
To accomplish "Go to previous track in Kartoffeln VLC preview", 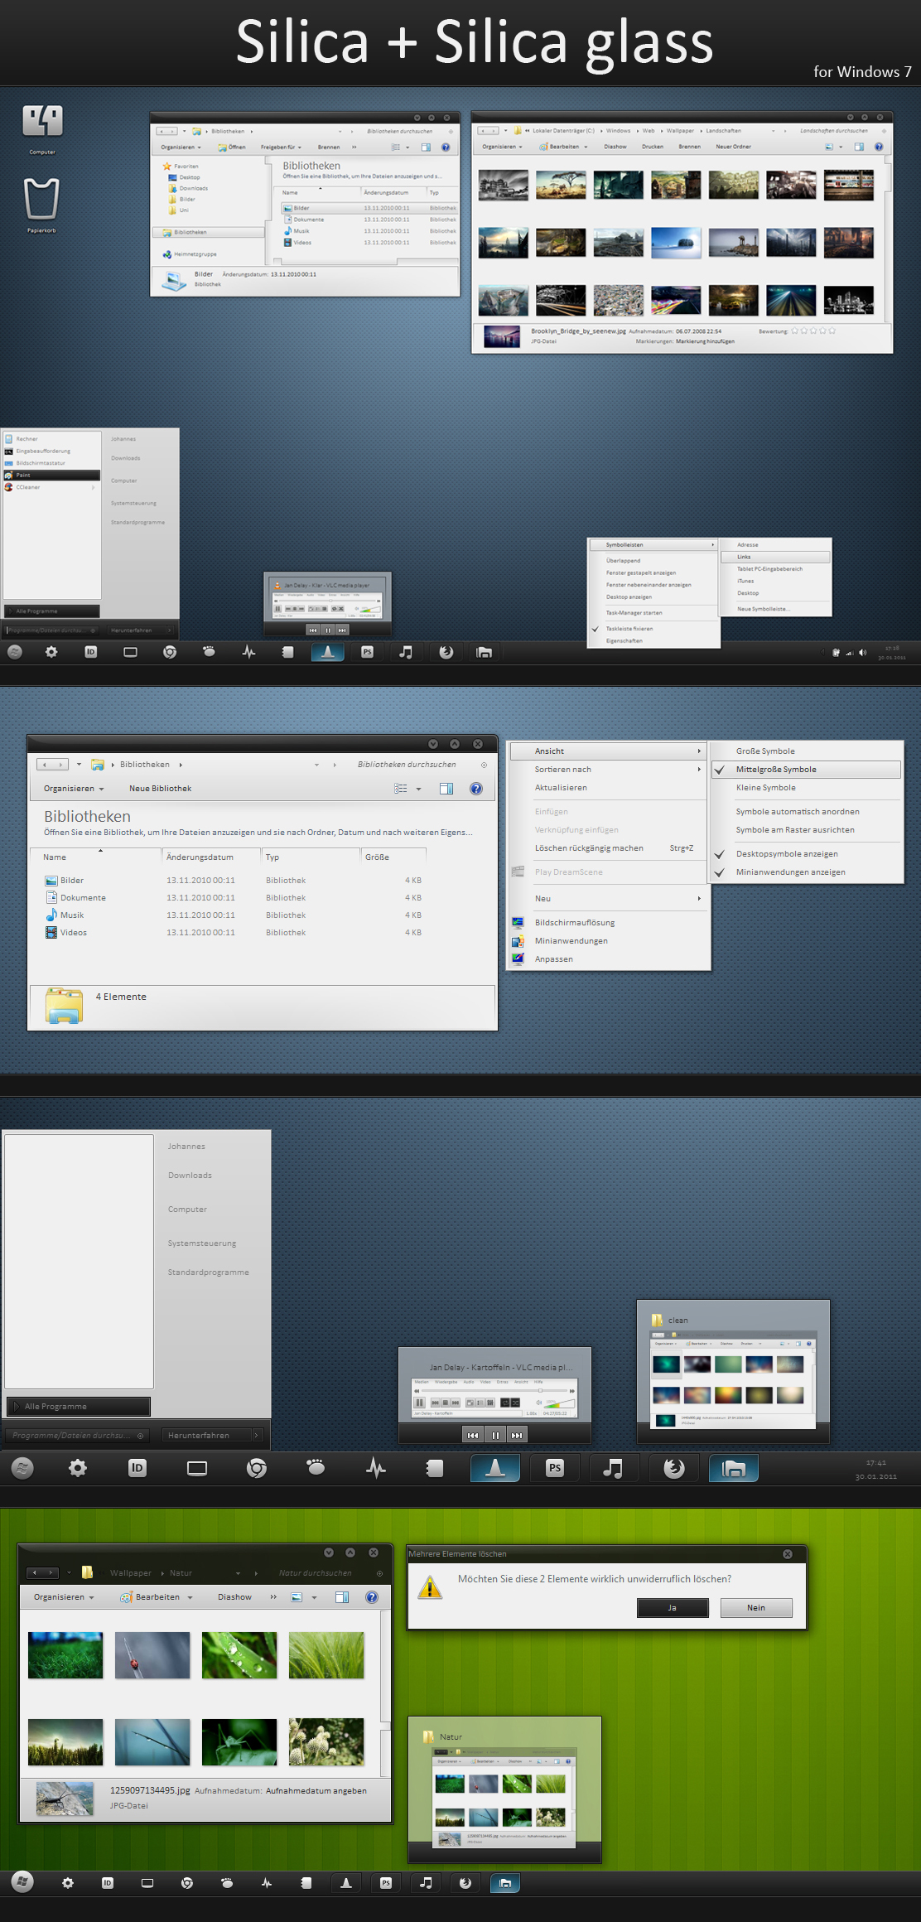I will 473,1435.
